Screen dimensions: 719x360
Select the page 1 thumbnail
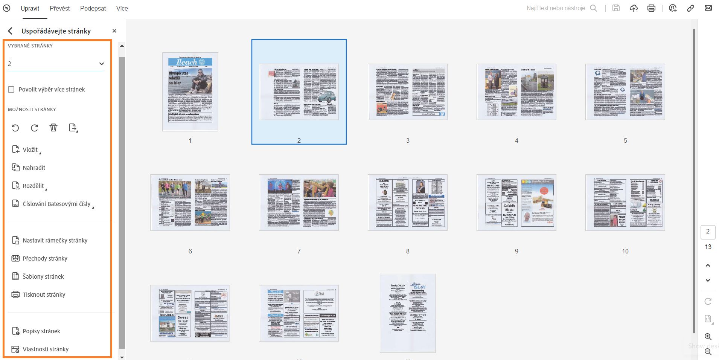[190, 92]
